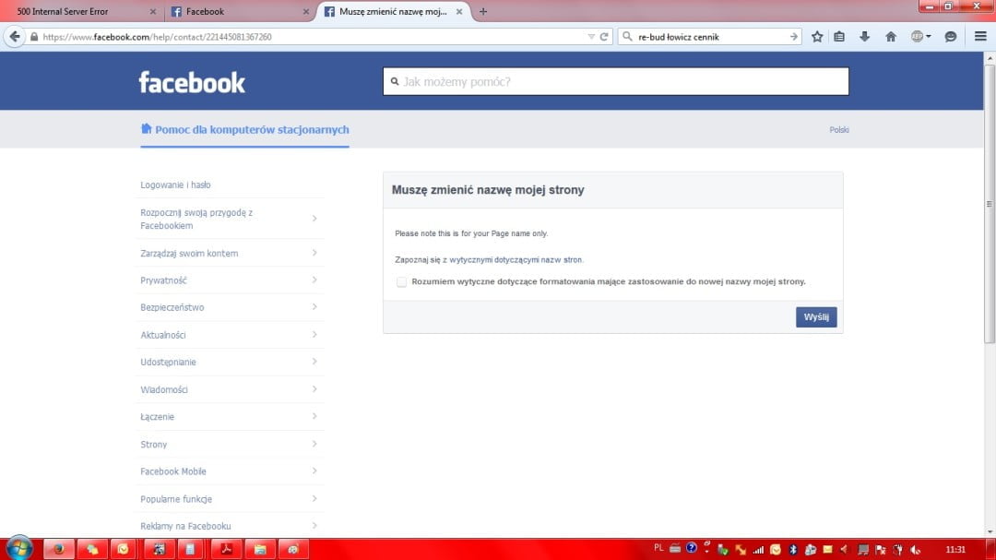The image size is (996, 560).
Task: Click the house icon beside Pomoc dla komputerów
Action: 146,129
